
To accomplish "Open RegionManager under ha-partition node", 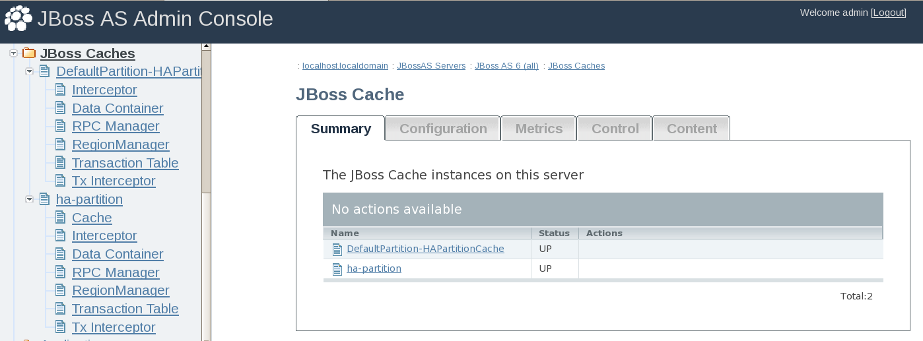I will (121, 290).
